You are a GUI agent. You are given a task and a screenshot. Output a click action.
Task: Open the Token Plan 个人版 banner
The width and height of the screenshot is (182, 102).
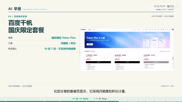(127, 40)
